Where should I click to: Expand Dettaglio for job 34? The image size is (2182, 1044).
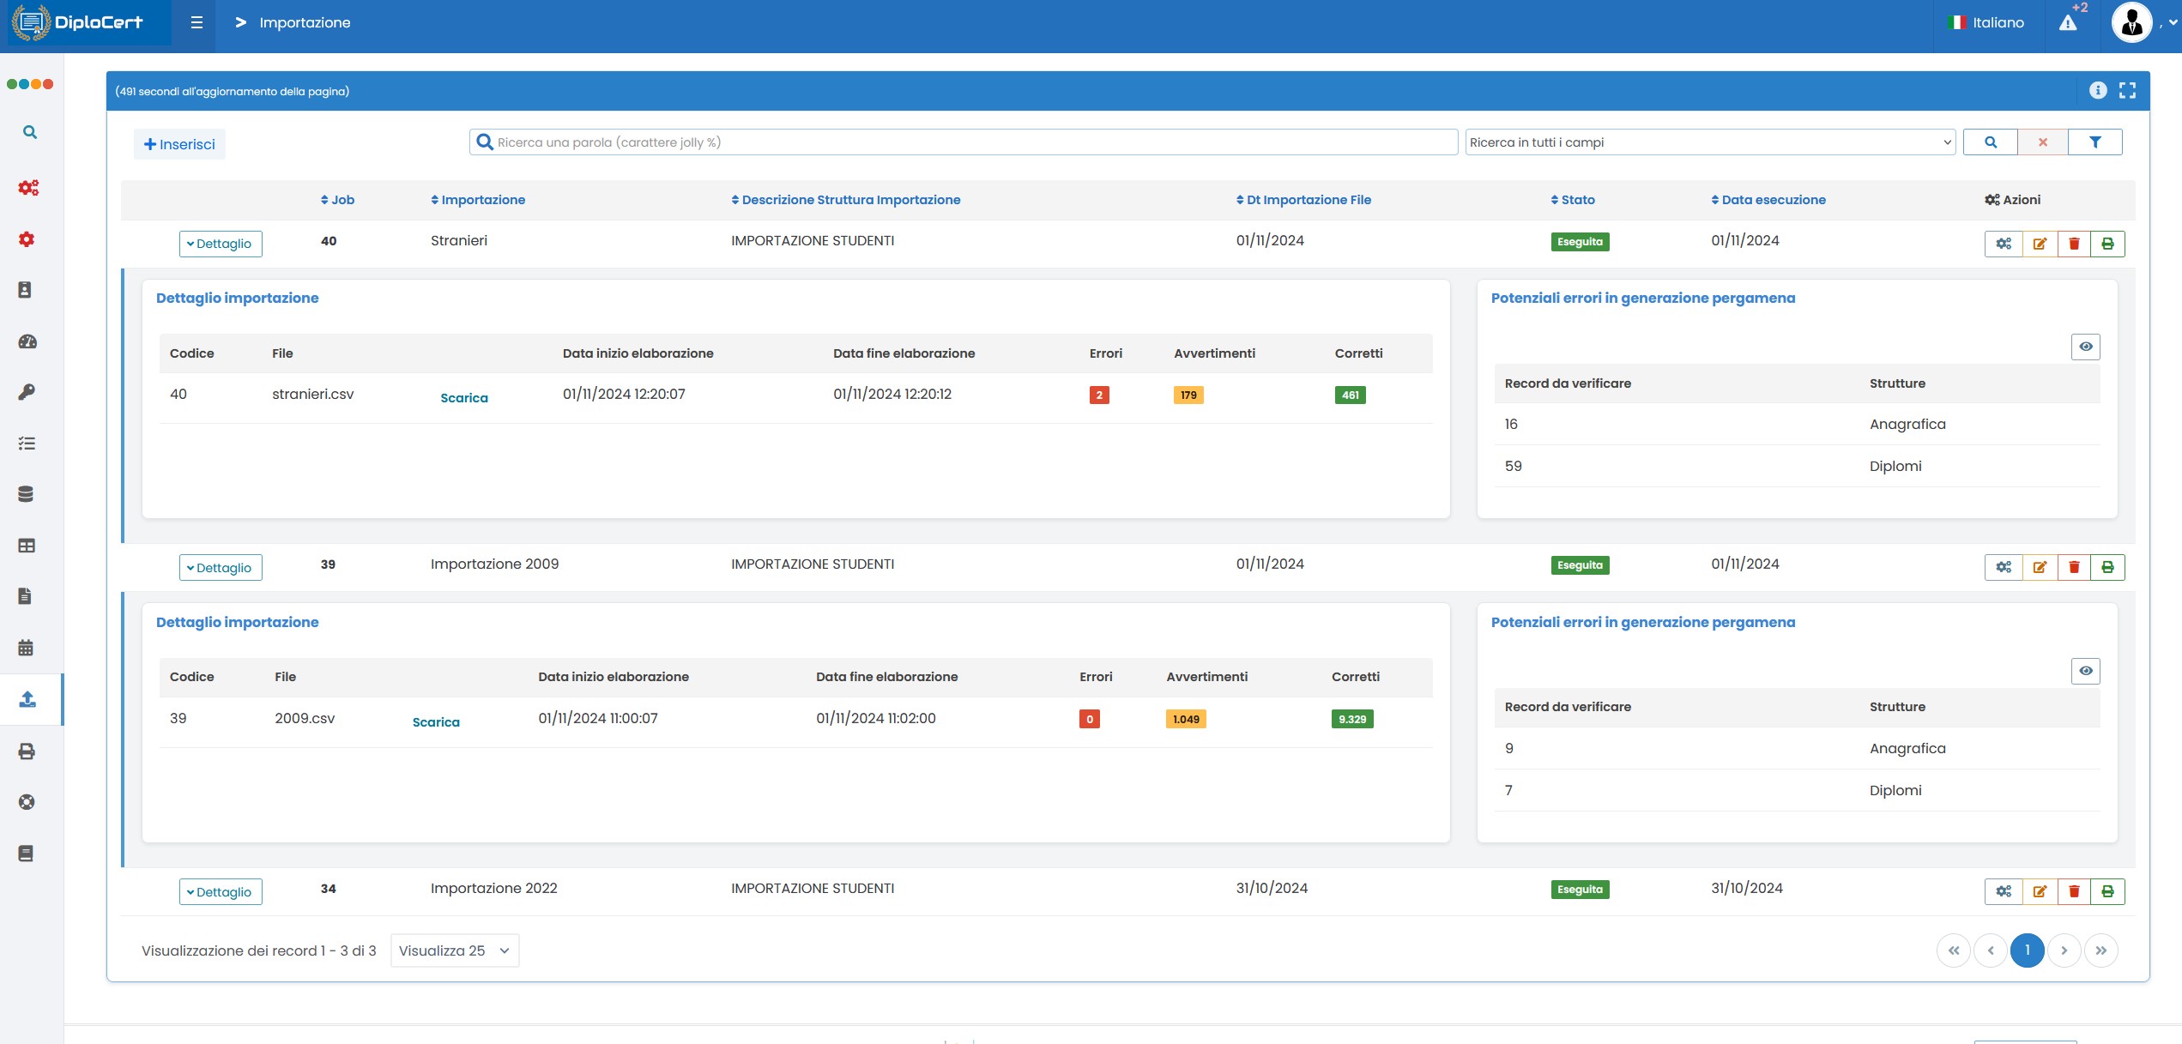221,892
